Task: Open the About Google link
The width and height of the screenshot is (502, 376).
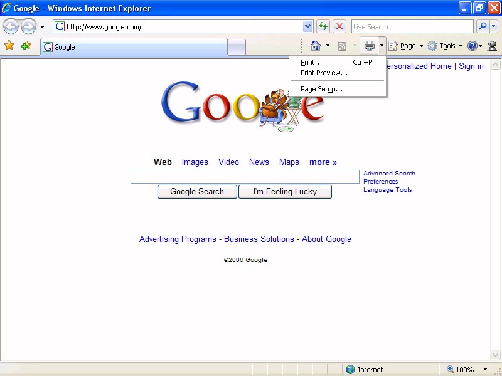Action: (x=326, y=239)
